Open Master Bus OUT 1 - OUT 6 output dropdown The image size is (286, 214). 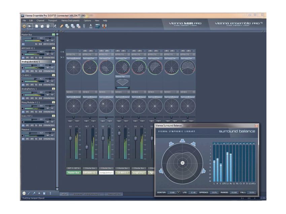click(x=49, y=44)
